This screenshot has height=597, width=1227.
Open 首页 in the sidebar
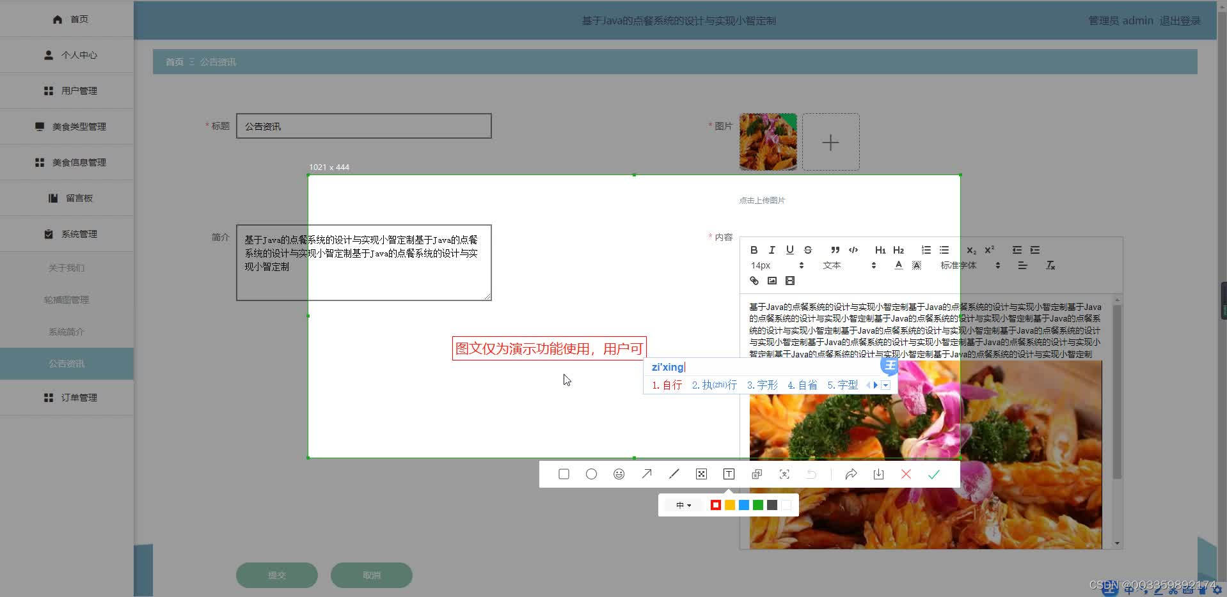pyautogui.click(x=67, y=19)
